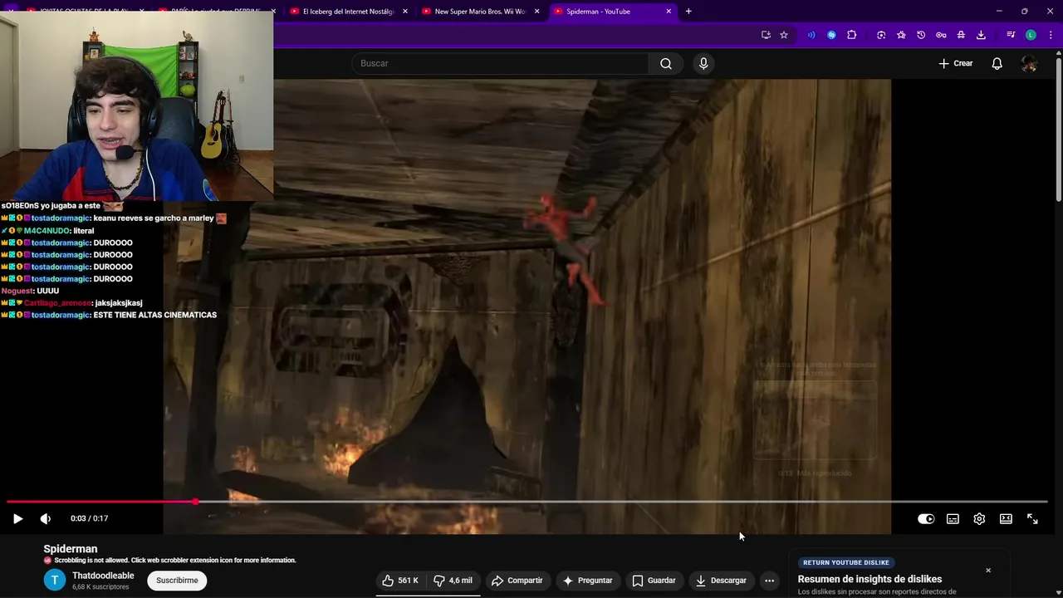The image size is (1063, 598).
Task: Open the browser history clock icon
Action: click(921, 35)
